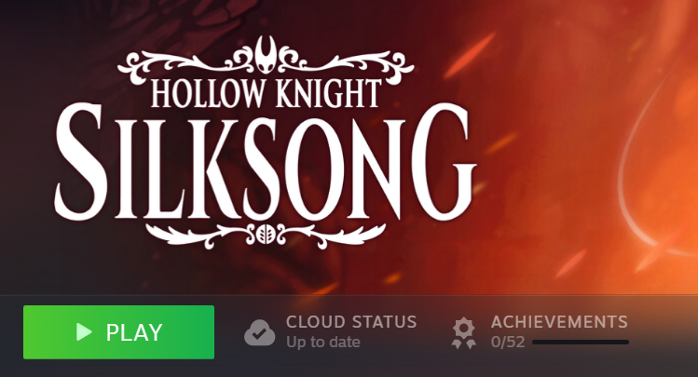Click the achievements progress bar

point(581,343)
